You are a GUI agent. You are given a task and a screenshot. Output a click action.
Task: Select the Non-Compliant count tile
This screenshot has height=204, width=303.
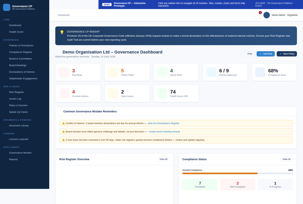(x=238, y=185)
